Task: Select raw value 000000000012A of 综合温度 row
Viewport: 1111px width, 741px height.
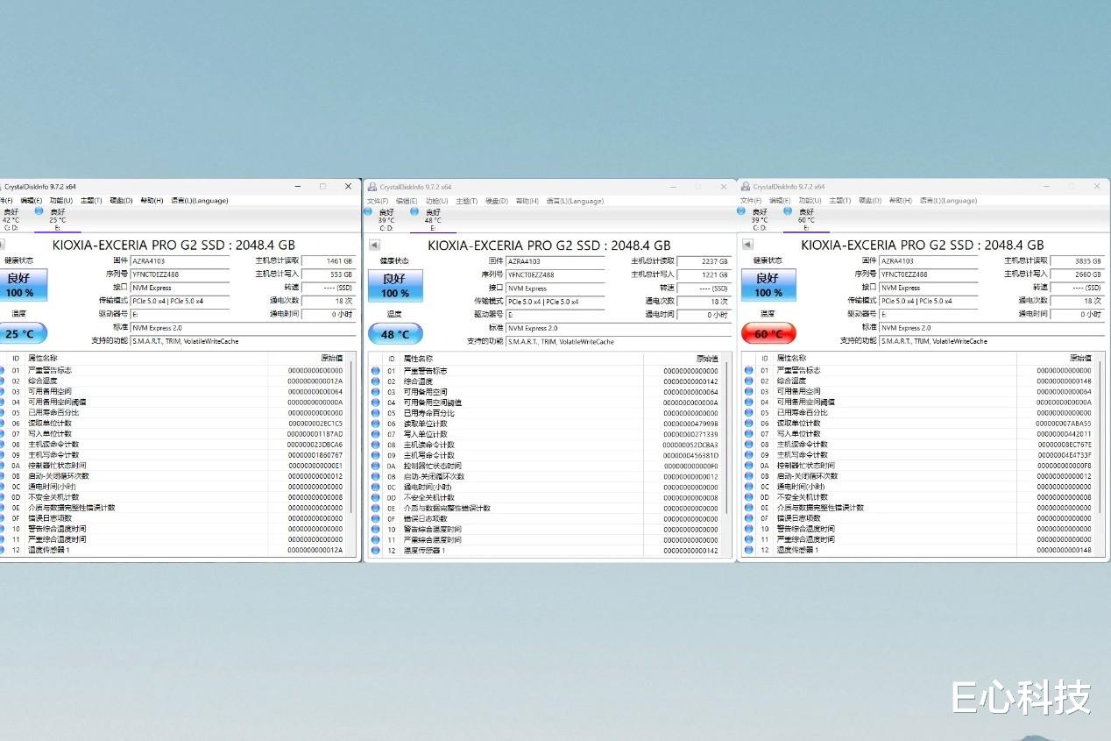Action: click(315, 381)
